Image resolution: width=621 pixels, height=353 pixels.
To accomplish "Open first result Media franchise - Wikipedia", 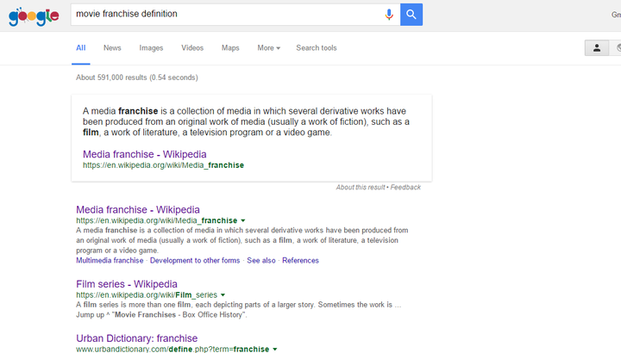I will pos(138,209).
